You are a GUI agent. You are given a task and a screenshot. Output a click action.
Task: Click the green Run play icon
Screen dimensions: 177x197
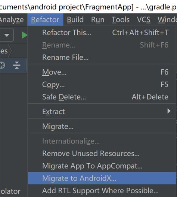pos(25,35)
